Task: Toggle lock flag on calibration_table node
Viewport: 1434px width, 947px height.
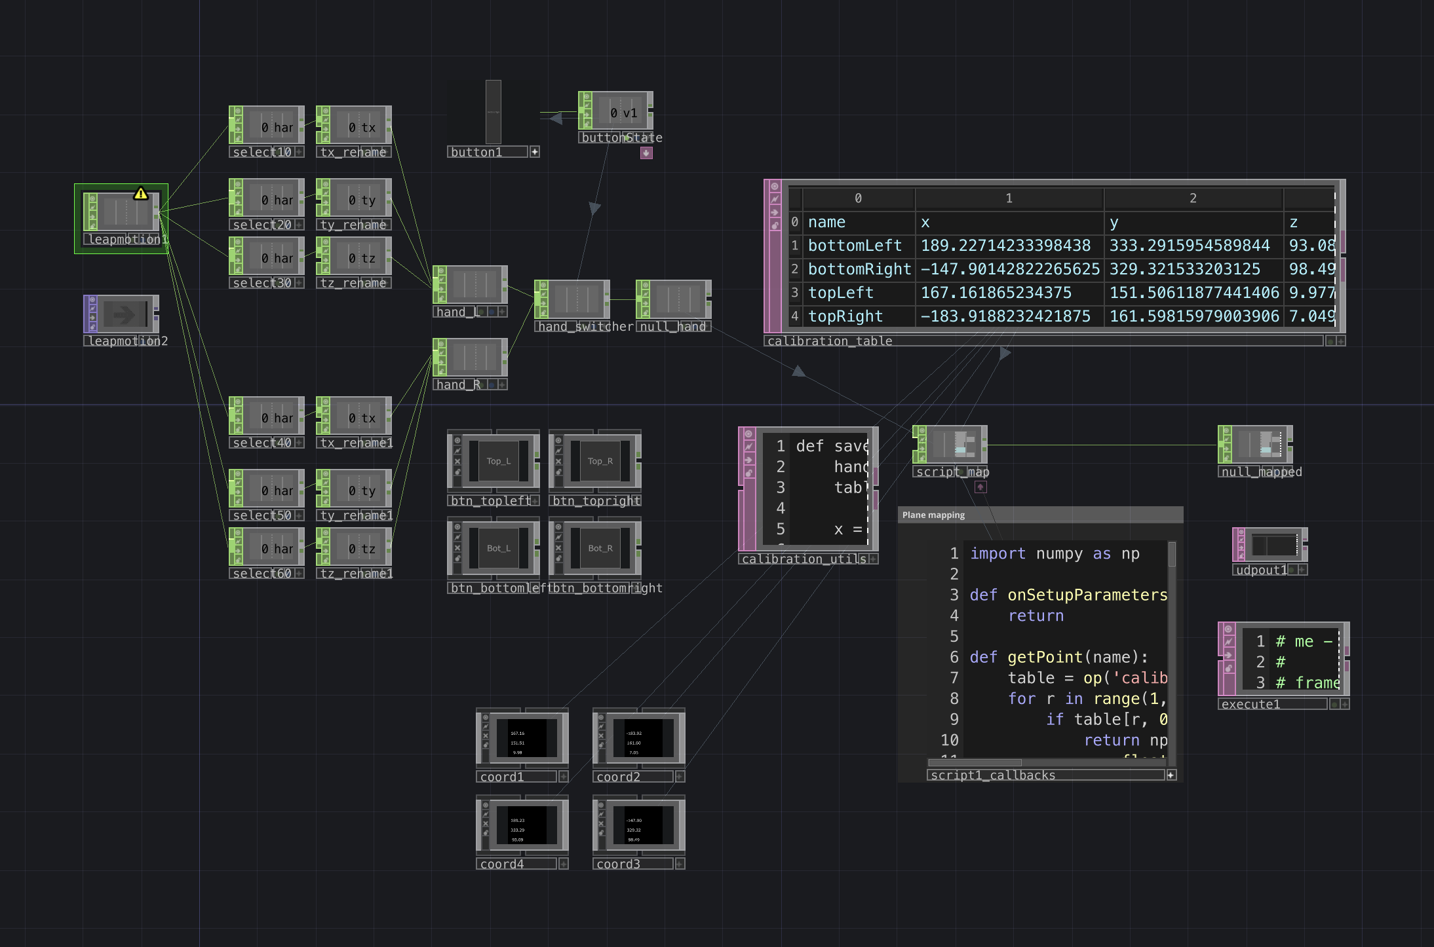Action: 775,225
